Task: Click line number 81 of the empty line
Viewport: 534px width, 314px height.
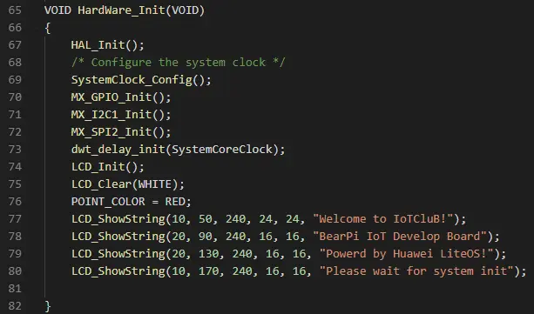Action: coord(15,289)
